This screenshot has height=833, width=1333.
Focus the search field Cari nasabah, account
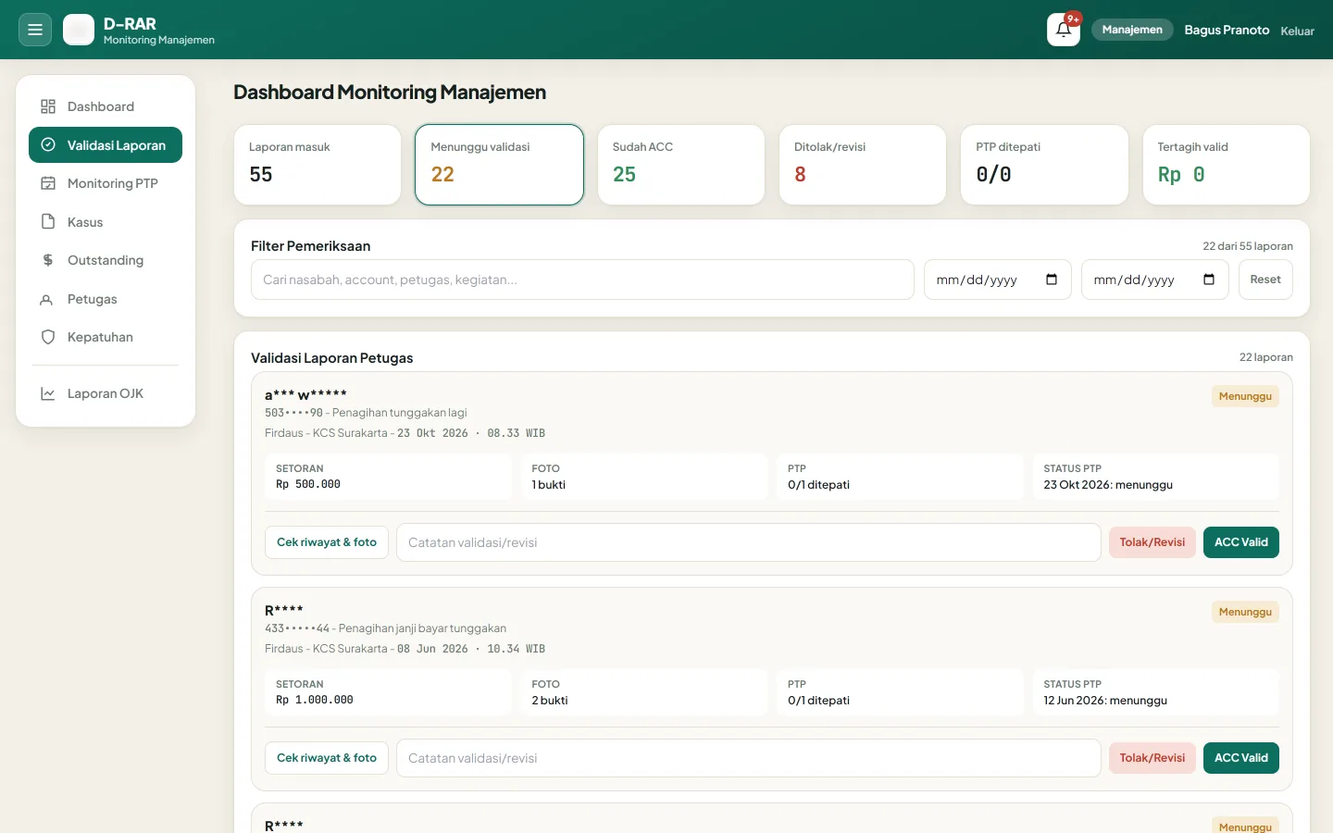[582, 280]
